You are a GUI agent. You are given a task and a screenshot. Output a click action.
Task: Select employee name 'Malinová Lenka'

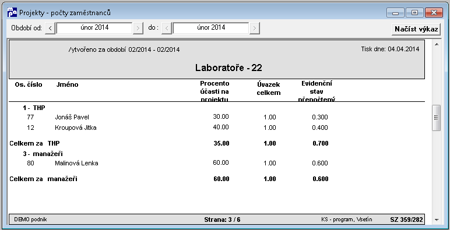pos(76,163)
